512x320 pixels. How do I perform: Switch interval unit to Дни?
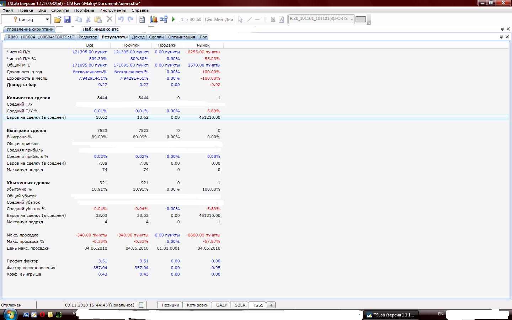[x=229, y=20]
